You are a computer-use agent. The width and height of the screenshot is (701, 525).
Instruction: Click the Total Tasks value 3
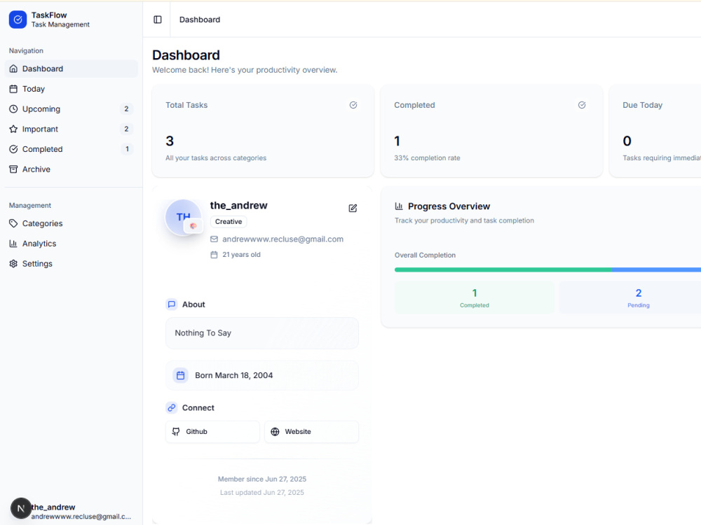coord(170,141)
